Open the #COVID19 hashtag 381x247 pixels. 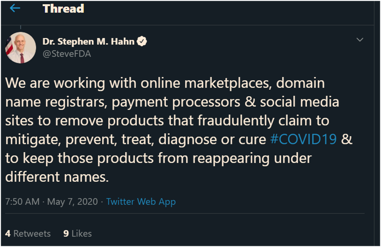pyautogui.click(x=303, y=139)
